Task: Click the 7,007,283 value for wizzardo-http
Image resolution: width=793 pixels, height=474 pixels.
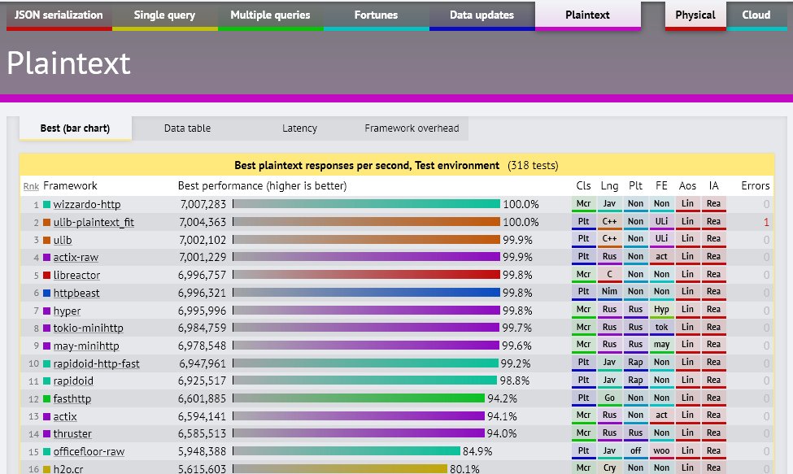Action: tap(203, 204)
